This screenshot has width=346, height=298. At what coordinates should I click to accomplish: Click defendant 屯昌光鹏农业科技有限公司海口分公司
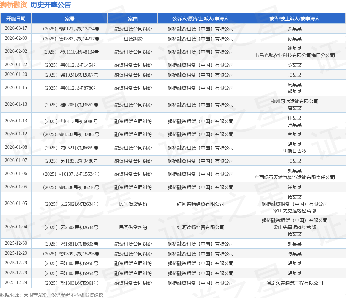[x=294, y=55]
